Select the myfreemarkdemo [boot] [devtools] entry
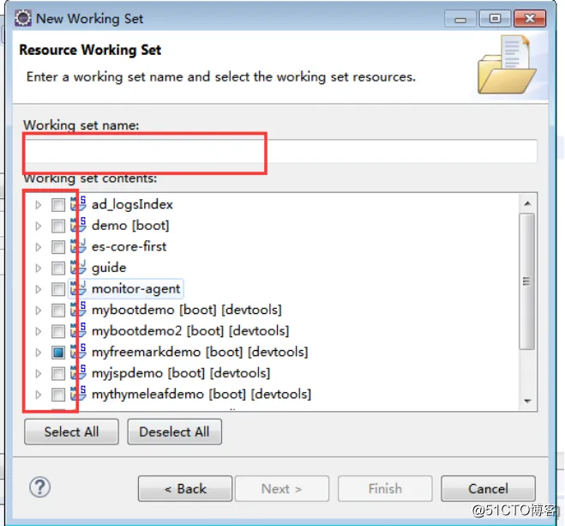This screenshot has height=526, width=565. (200, 352)
